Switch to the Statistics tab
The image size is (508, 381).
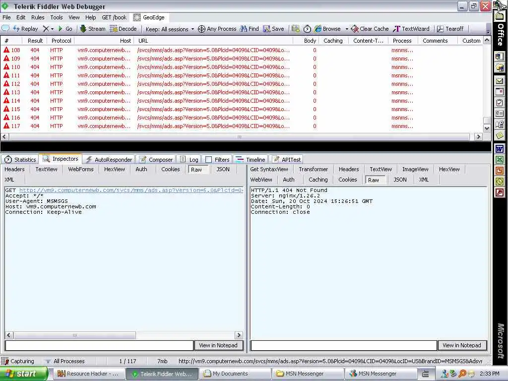(x=20, y=159)
